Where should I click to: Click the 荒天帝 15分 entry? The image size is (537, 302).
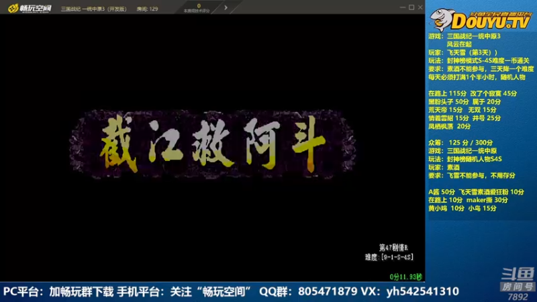coord(445,109)
